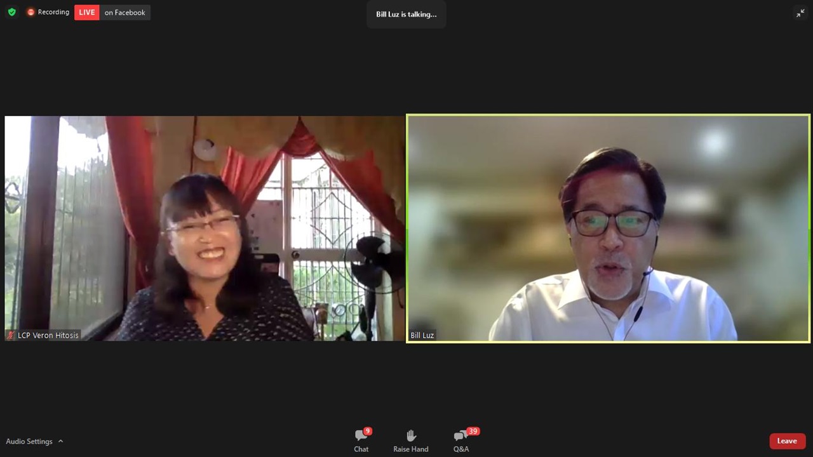Open the "on Facebook" live stream label

click(x=124, y=12)
